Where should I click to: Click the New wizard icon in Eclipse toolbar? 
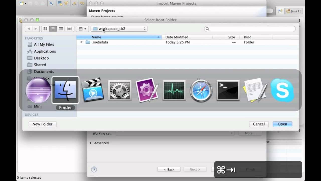tap(22, 3)
